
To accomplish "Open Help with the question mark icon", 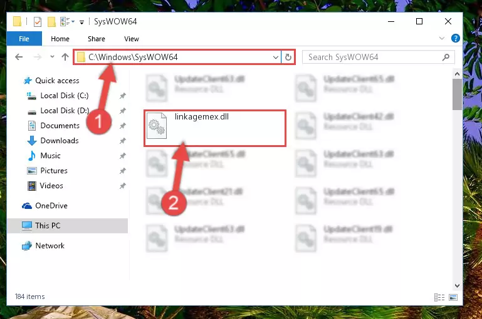I will coord(455,38).
